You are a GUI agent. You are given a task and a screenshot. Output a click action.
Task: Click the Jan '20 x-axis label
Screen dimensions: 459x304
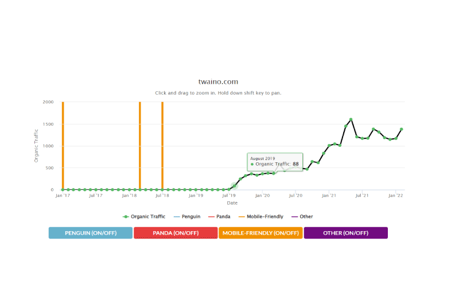pos(262,196)
